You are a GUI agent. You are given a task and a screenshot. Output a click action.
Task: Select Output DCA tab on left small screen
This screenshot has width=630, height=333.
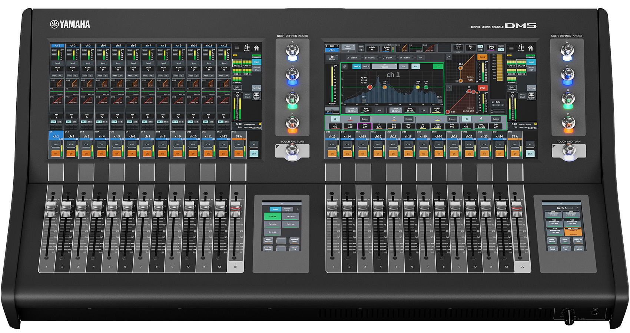click(x=287, y=209)
